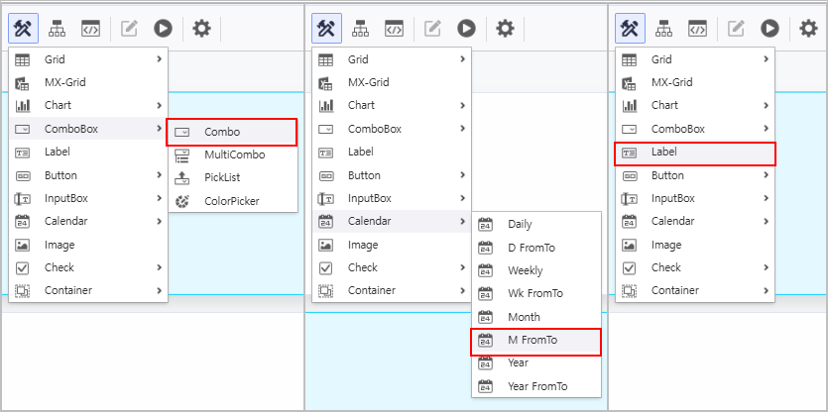Screen dimensions: 828x412
Task: Click the Year FromTo calendar entry
Action: tap(538, 385)
